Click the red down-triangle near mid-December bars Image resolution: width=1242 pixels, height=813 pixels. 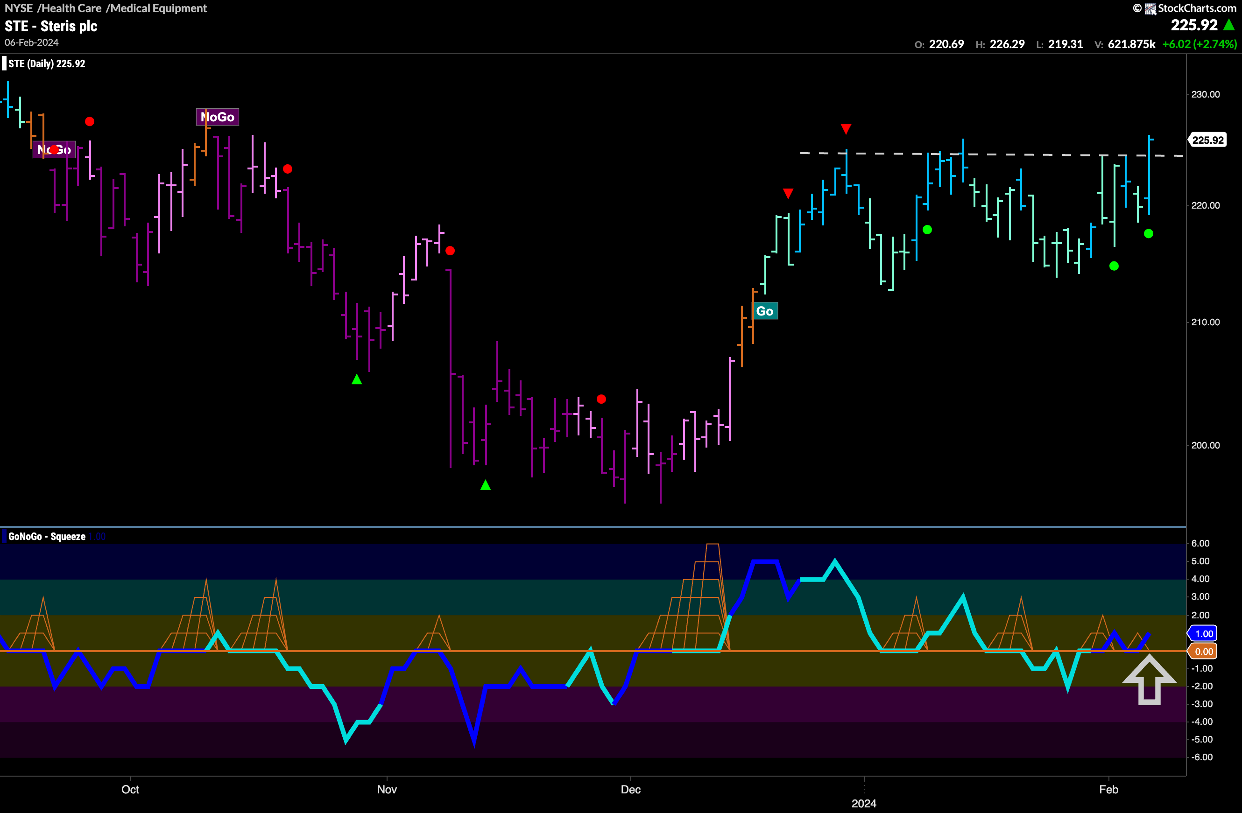click(788, 194)
